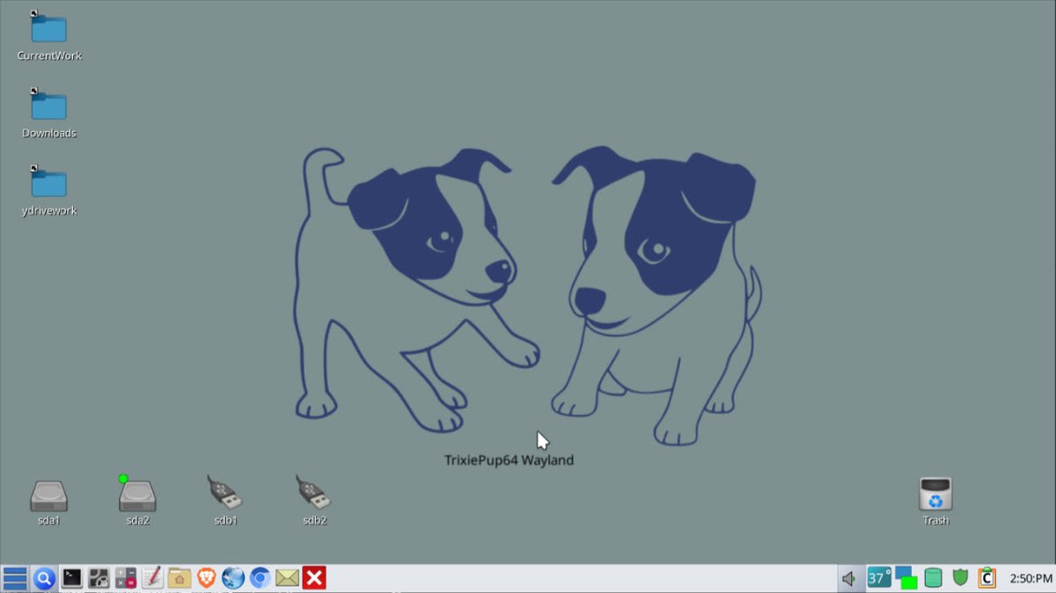This screenshot has height=593, width=1056.
Task: Click the display settings tray icon
Action: tap(906, 578)
